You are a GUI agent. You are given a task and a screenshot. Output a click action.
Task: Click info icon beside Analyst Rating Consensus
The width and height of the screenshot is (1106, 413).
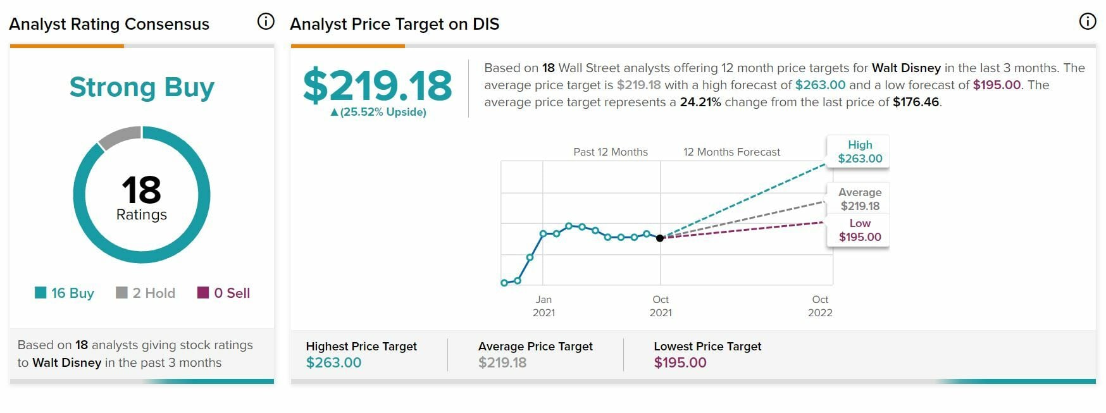pos(266,22)
